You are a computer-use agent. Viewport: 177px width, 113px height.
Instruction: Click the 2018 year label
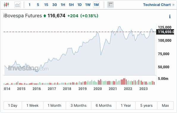pyautogui.click(x=67, y=89)
